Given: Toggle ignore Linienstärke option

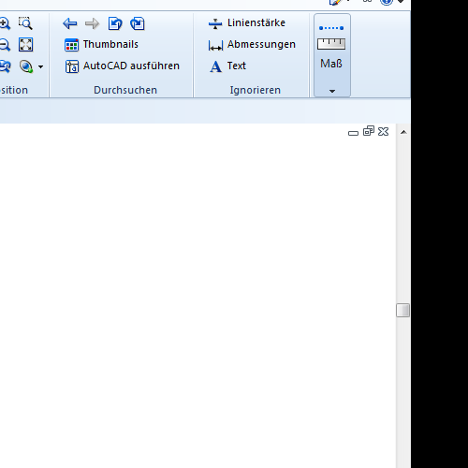Looking at the screenshot, I should [247, 23].
